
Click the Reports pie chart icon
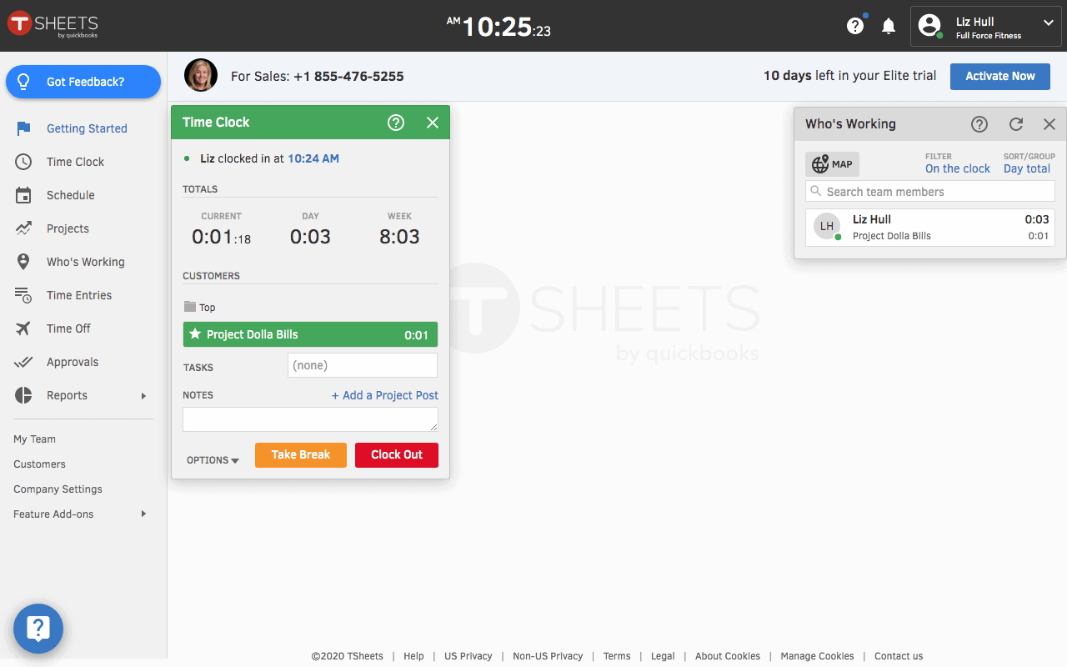pos(23,395)
